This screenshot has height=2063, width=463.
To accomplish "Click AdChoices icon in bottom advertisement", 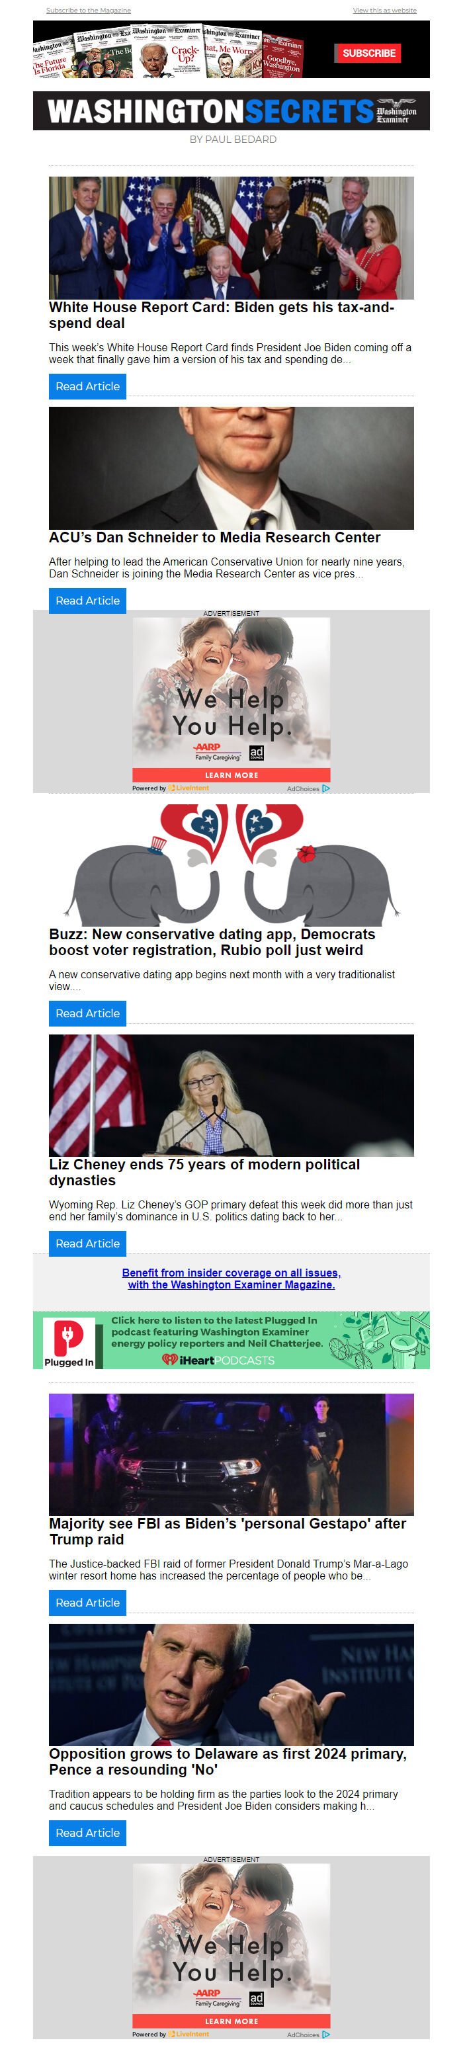I will (326, 2034).
